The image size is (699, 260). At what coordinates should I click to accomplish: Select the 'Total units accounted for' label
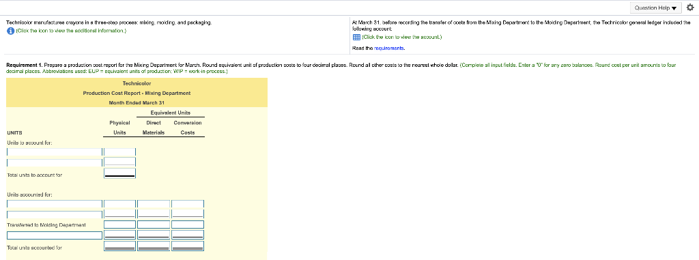click(x=34, y=247)
